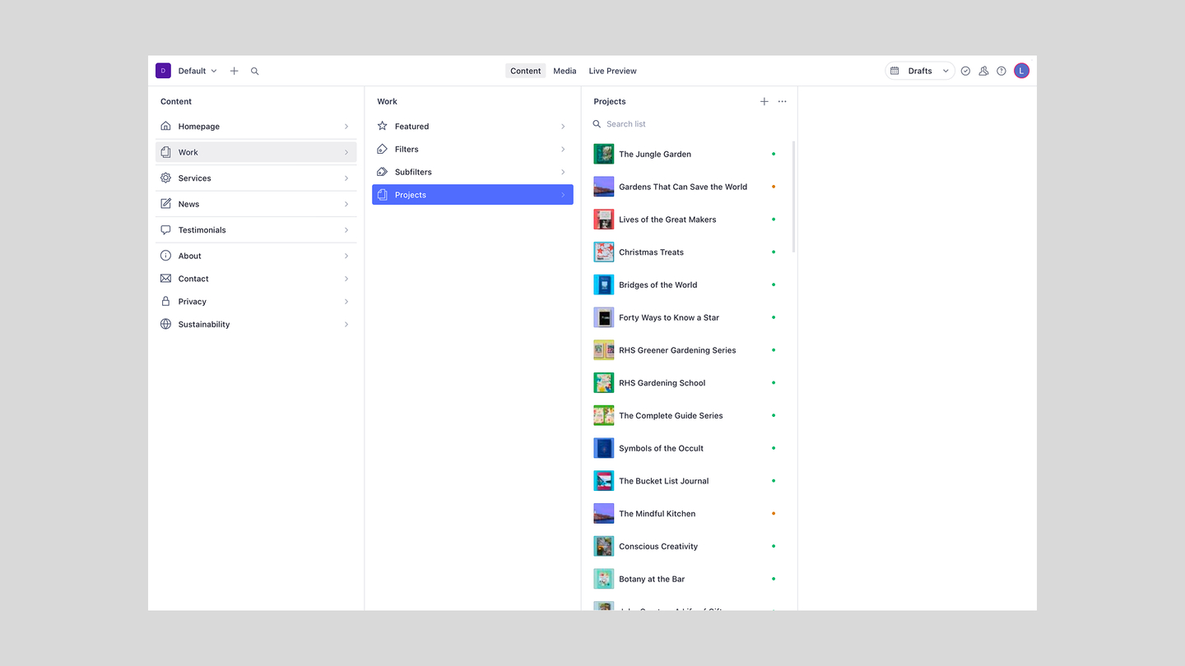Select Work in the Content list
The image size is (1185, 666).
tap(256, 152)
